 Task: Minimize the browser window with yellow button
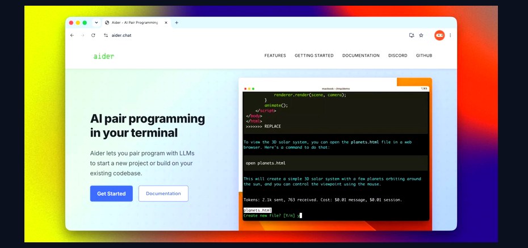[78, 23]
